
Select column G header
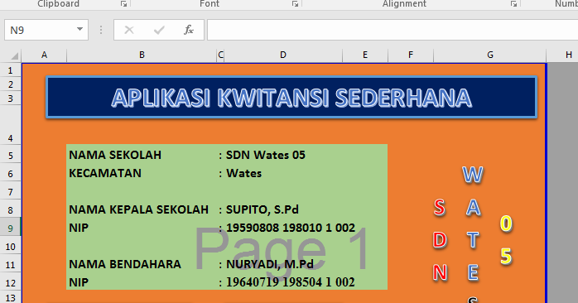coord(490,55)
